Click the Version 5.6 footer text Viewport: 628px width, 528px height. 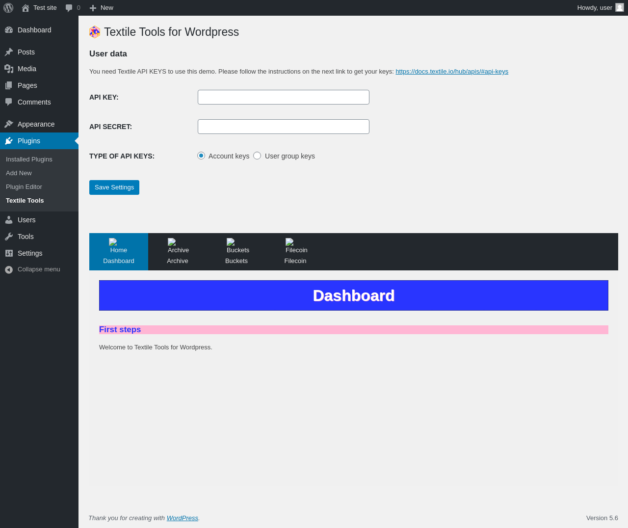(602, 518)
